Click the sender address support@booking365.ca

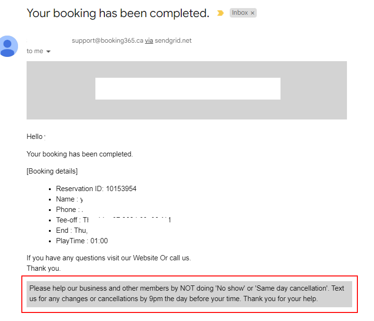click(x=107, y=41)
